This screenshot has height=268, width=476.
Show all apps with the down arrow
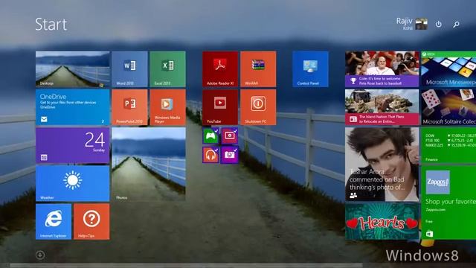(40, 255)
